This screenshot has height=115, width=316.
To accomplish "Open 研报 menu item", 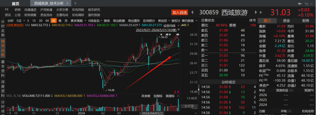I will click(17, 9).
